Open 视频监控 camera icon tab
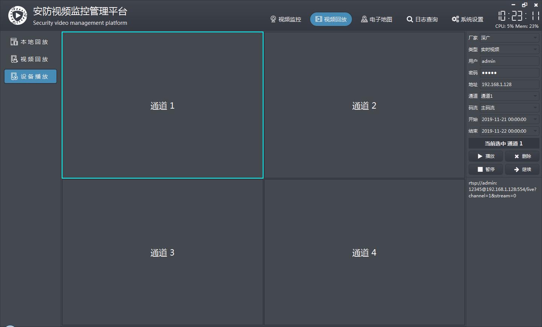 [x=286, y=19]
